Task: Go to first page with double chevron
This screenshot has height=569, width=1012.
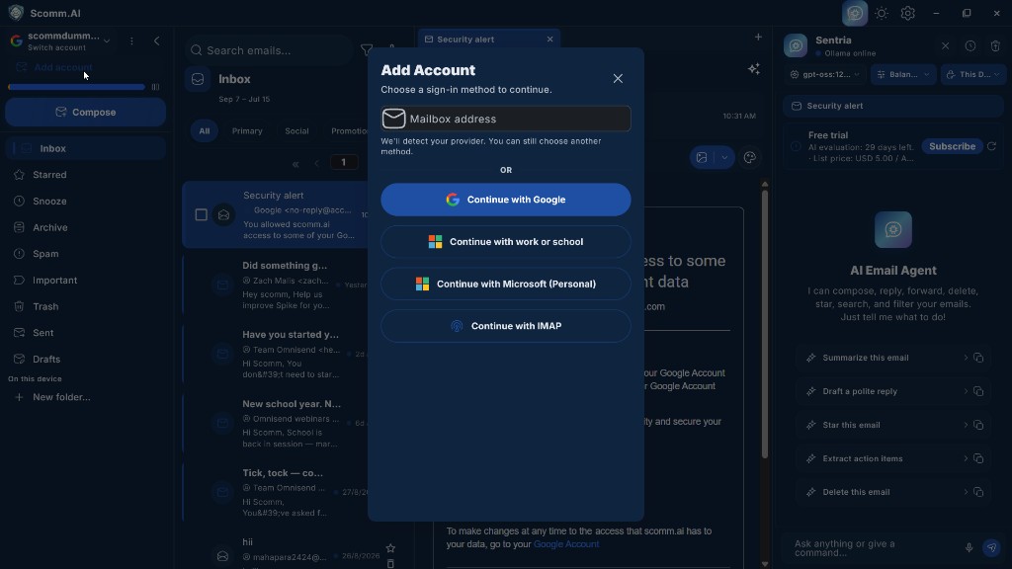Action: [295, 164]
